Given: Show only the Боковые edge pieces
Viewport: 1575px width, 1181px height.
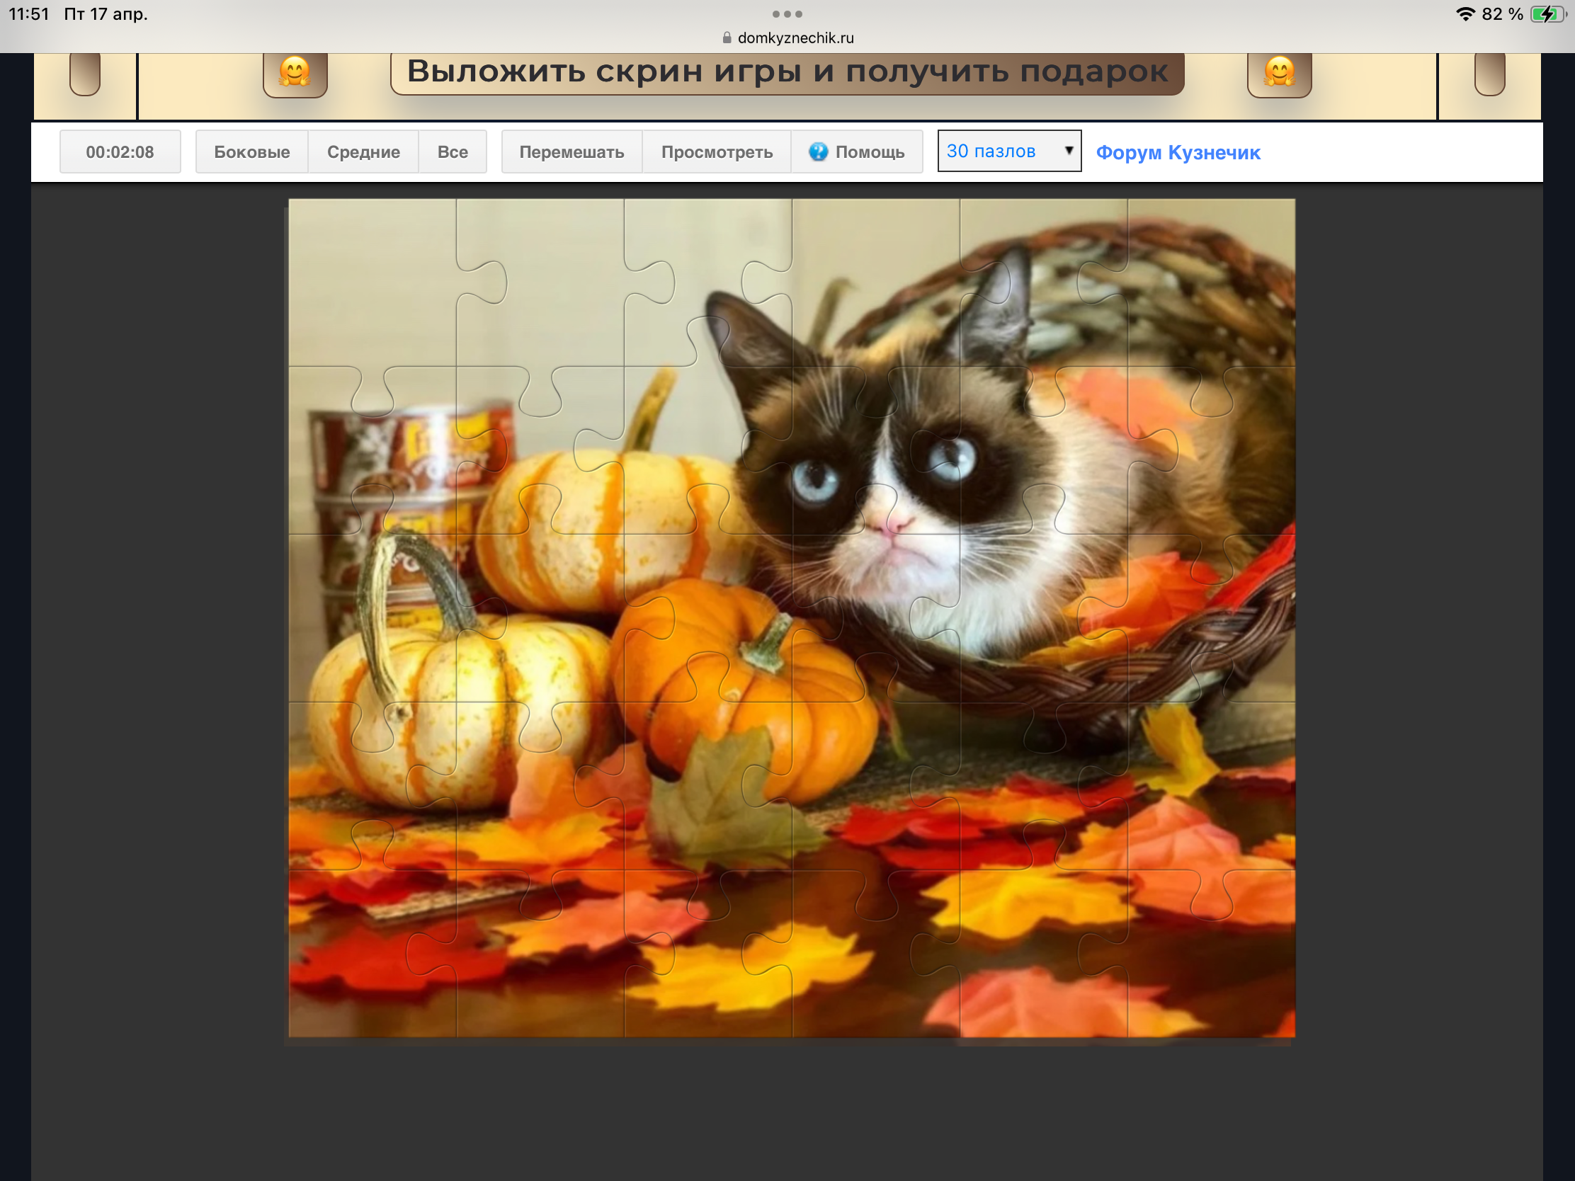Looking at the screenshot, I should point(251,152).
